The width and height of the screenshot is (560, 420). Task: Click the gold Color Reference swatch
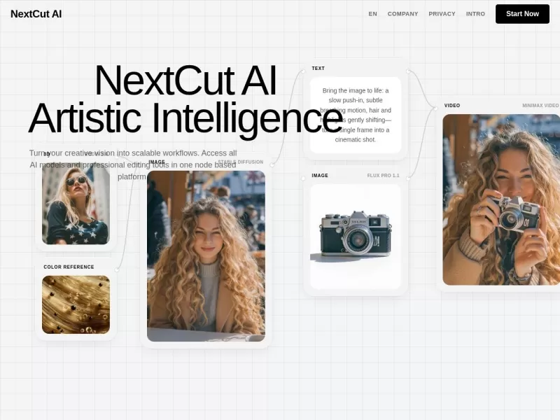coord(76,304)
